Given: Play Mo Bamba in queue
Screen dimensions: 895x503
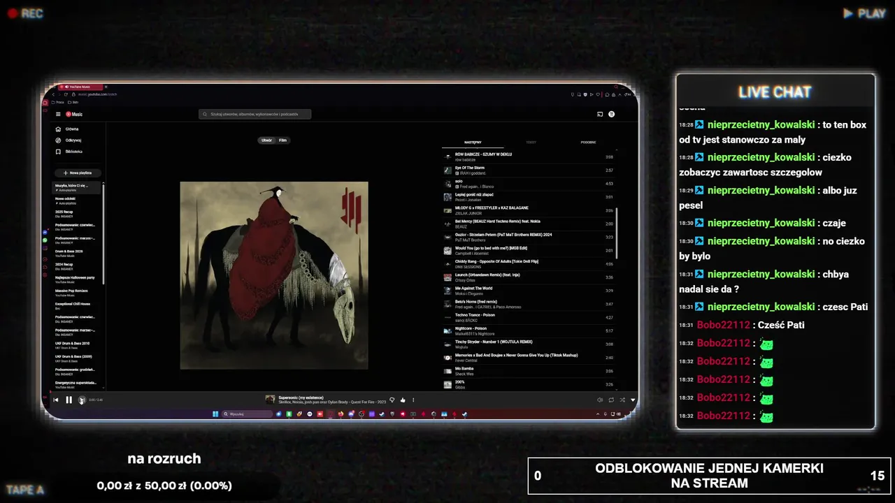Looking at the screenshot, I should click(529, 371).
